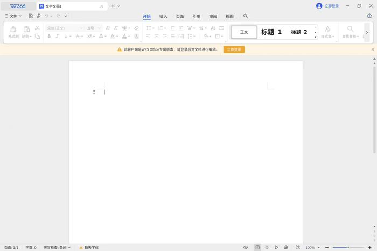The height and width of the screenshot is (251, 377).
Task: Click the Format Painter (格式刷) icon
Action: [x=13, y=31]
